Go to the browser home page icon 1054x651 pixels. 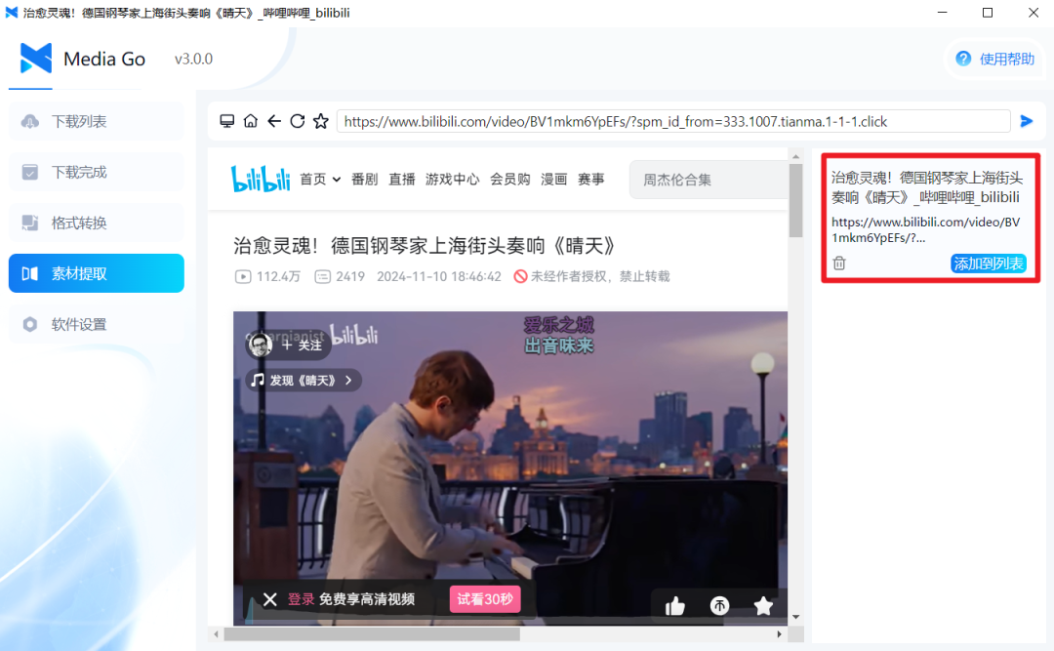251,121
